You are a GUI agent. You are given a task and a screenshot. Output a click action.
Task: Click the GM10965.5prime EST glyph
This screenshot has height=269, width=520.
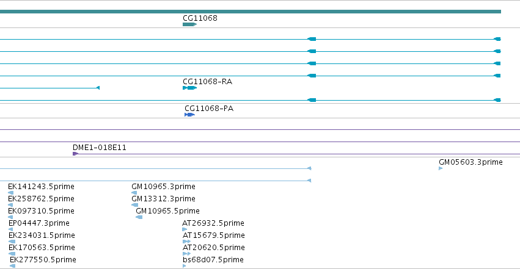point(139,217)
